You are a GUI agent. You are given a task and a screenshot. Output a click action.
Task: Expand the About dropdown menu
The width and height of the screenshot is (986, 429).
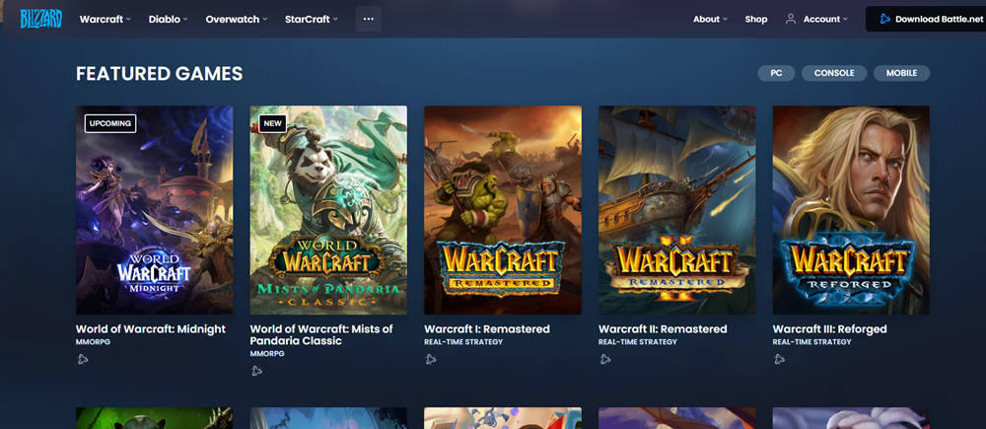click(711, 19)
